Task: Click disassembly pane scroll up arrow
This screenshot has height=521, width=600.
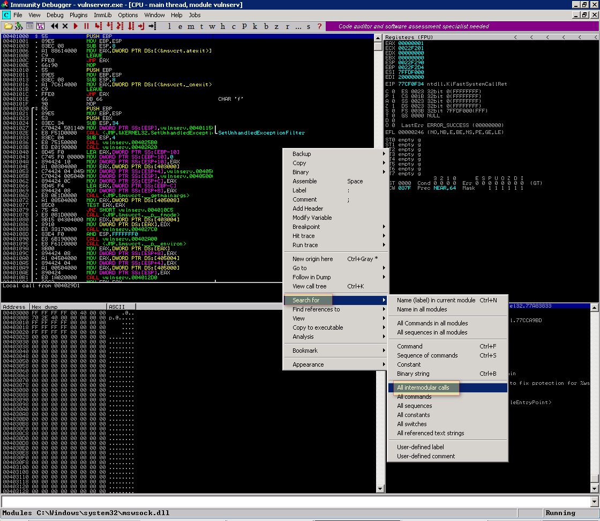Action: [378, 38]
